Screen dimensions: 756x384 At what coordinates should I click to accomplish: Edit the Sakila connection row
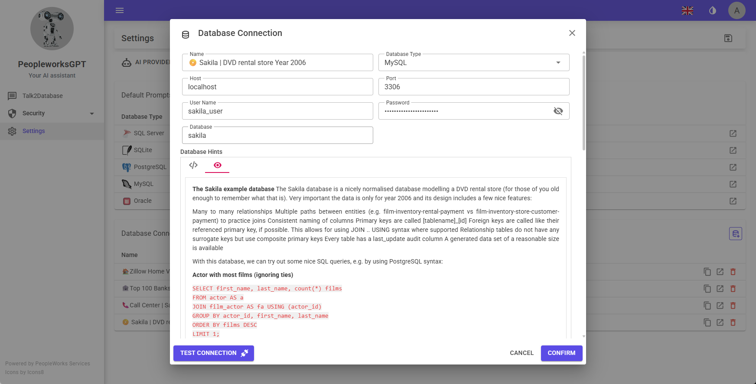pyautogui.click(x=720, y=322)
